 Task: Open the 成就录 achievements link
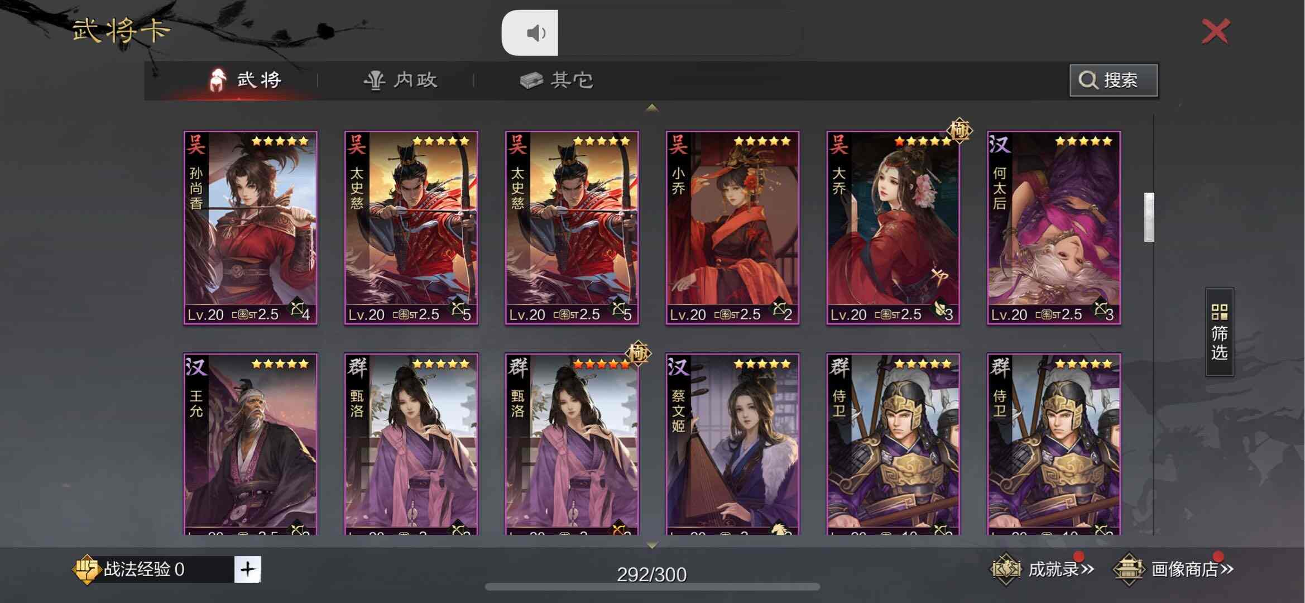[x=1042, y=569]
